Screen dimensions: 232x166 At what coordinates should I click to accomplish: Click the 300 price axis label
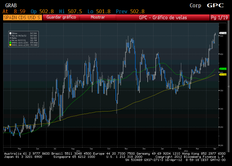(222, 109)
